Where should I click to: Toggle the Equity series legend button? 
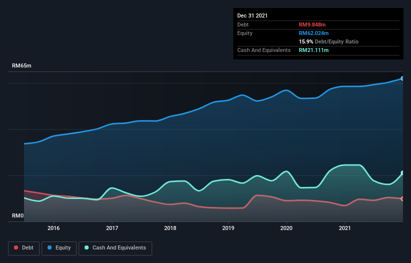59,248
